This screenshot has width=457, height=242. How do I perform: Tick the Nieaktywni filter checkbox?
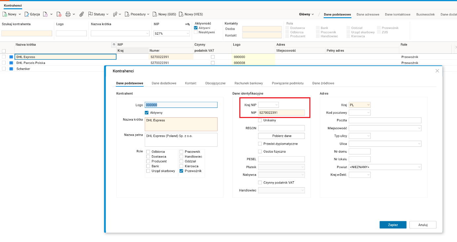[196, 32]
